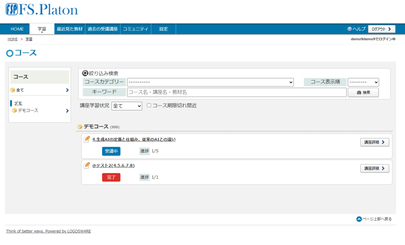Open the 最近見た教材 menu tab
Viewport: 405px width, 245px height.
[x=70, y=29]
